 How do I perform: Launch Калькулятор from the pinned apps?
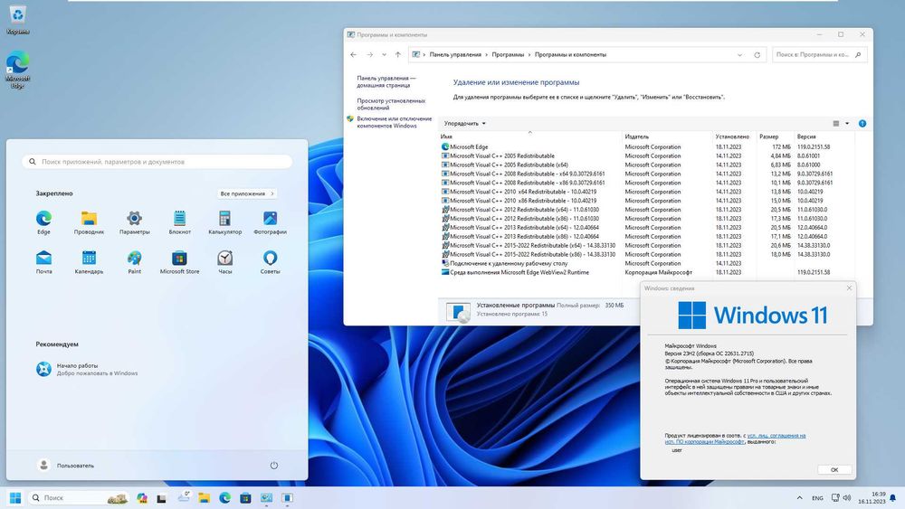tap(224, 222)
